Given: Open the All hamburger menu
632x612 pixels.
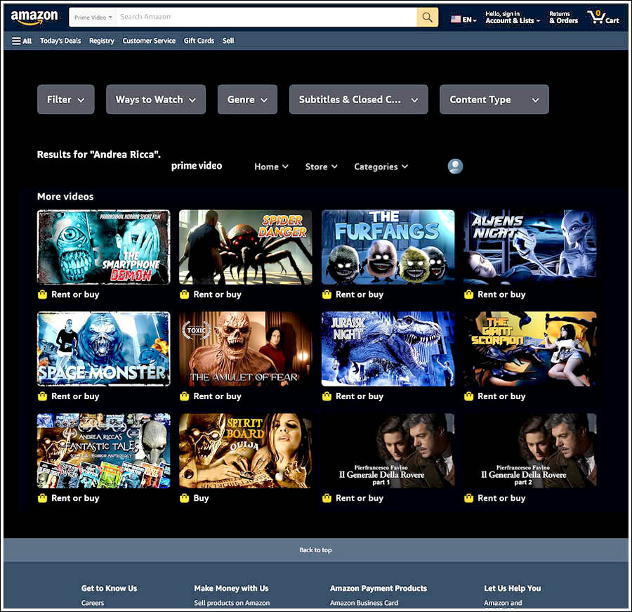Looking at the screenshot, I should point(22,41).
